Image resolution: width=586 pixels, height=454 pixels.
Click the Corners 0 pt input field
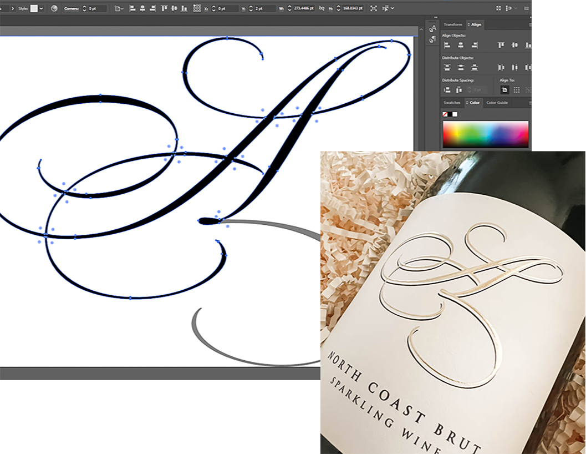(x=97, y=8)
